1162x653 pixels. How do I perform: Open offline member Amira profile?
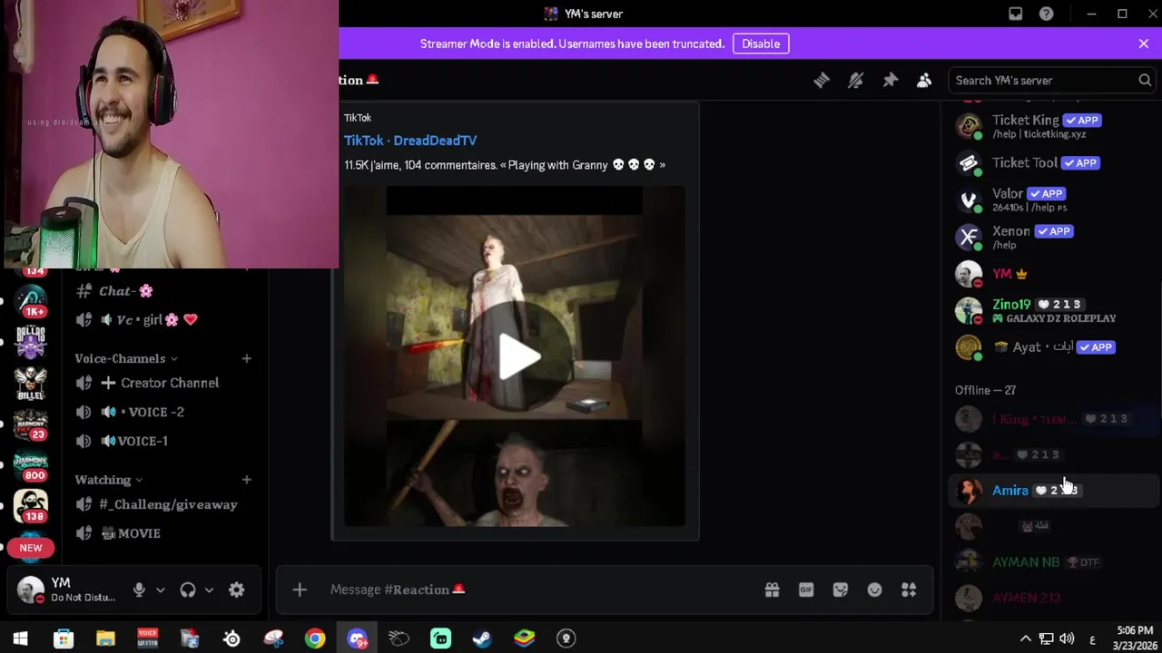[1051, 490]
